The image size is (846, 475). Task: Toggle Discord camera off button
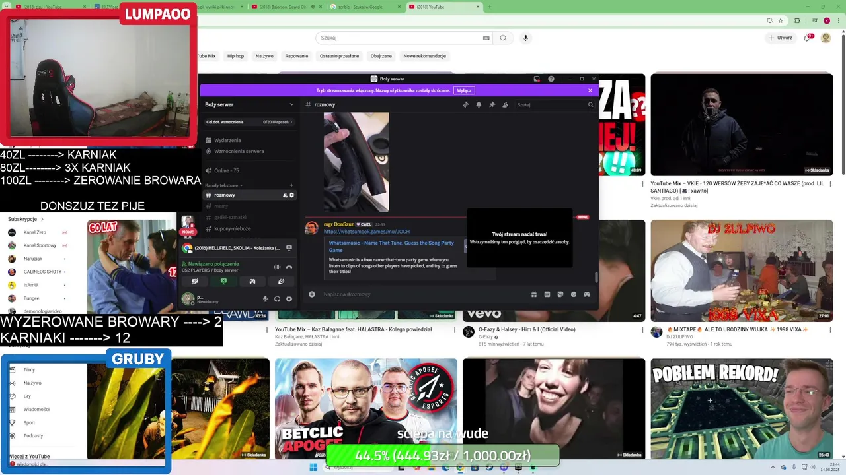(194, 281)
